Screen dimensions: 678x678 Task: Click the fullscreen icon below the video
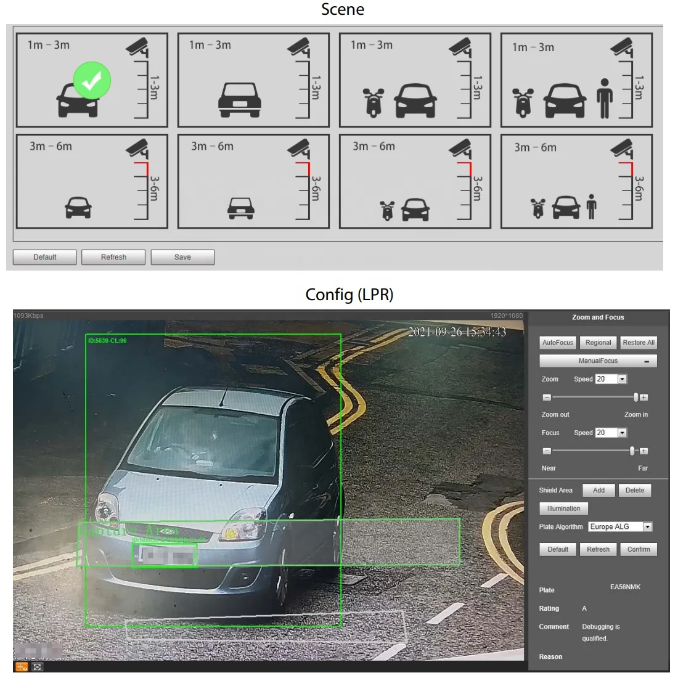(x=37, y=667)
